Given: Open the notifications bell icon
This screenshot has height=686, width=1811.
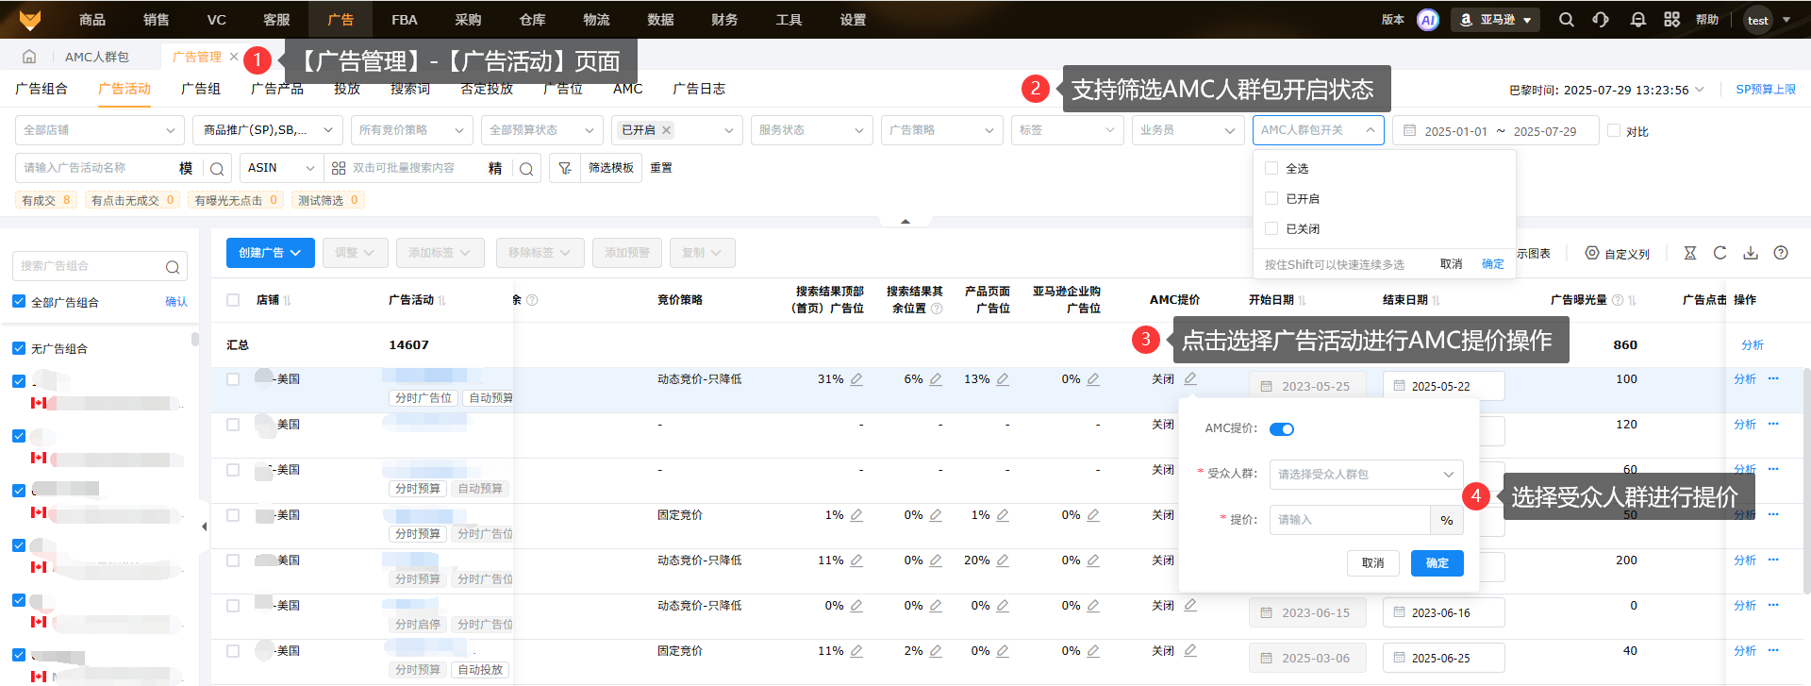Looking at the screenshot, I should [1638, 20].
